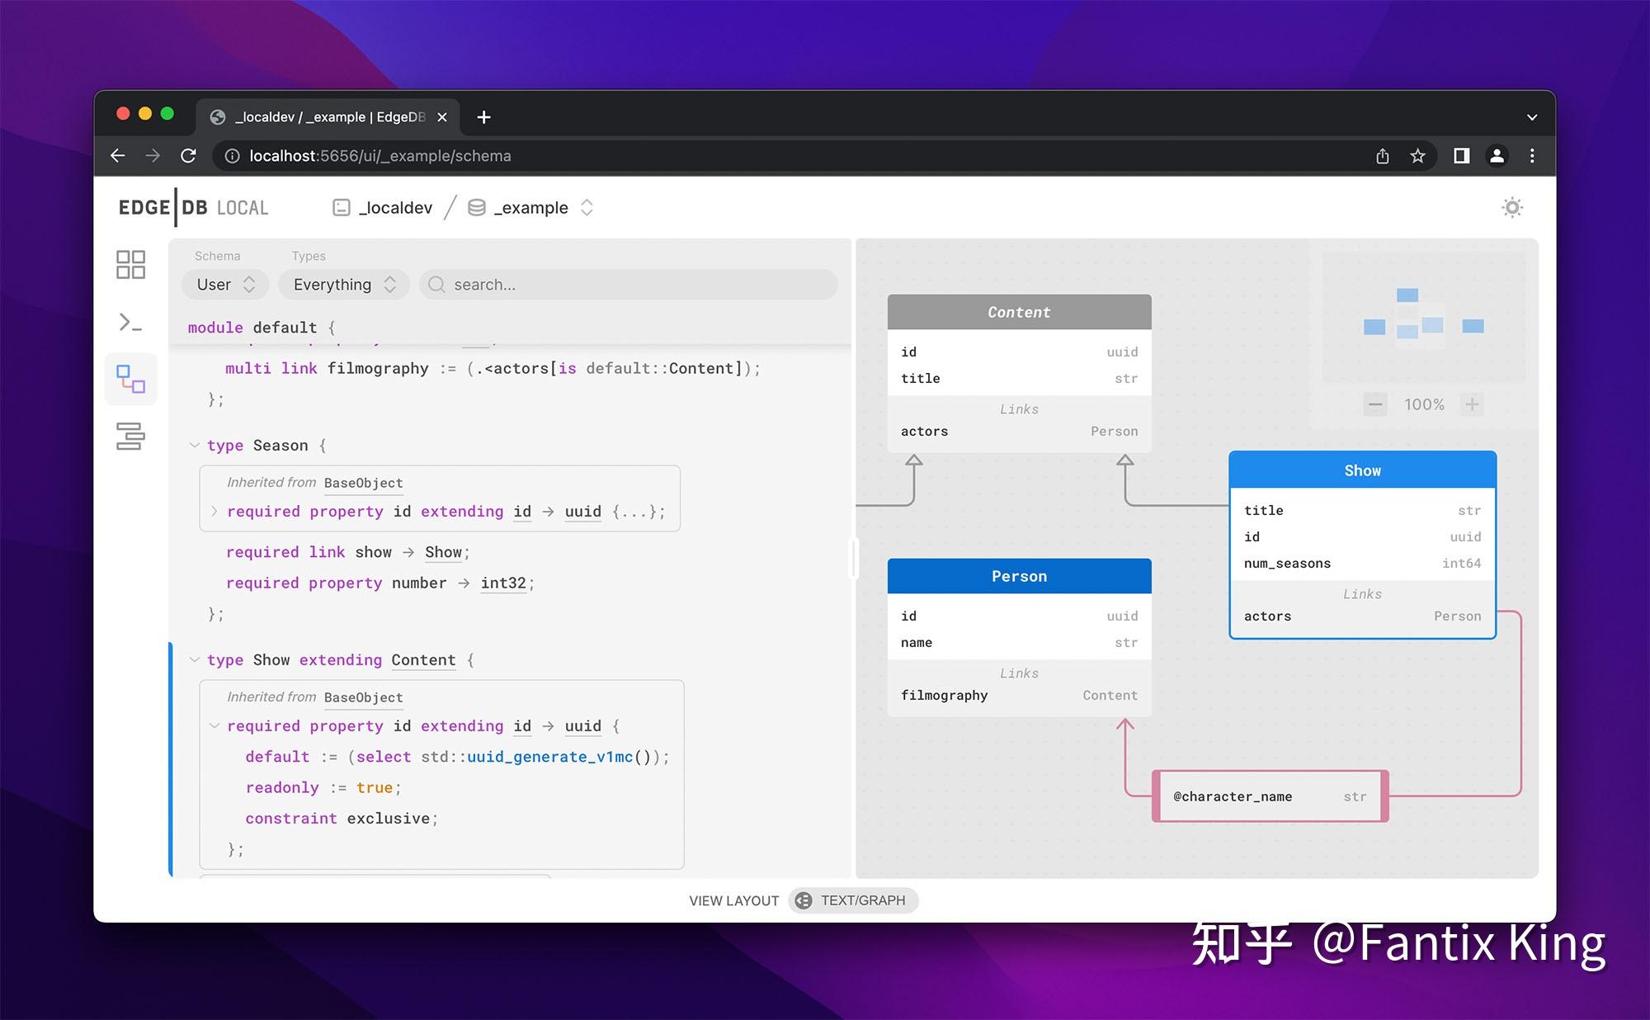Collapse the type Season definition
The image size is (1650, 1020).
[196, 445]
